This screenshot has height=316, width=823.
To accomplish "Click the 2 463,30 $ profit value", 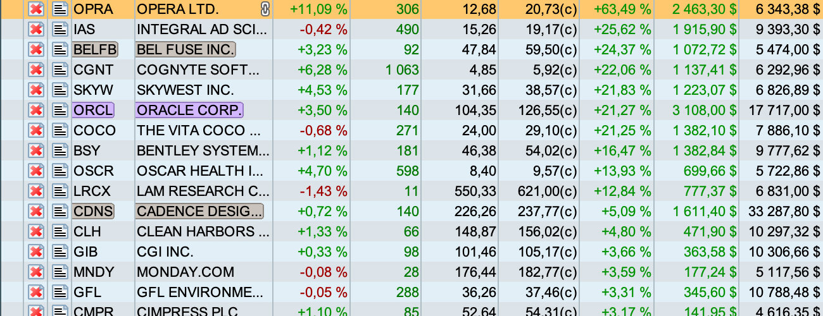I will [705, 9].
